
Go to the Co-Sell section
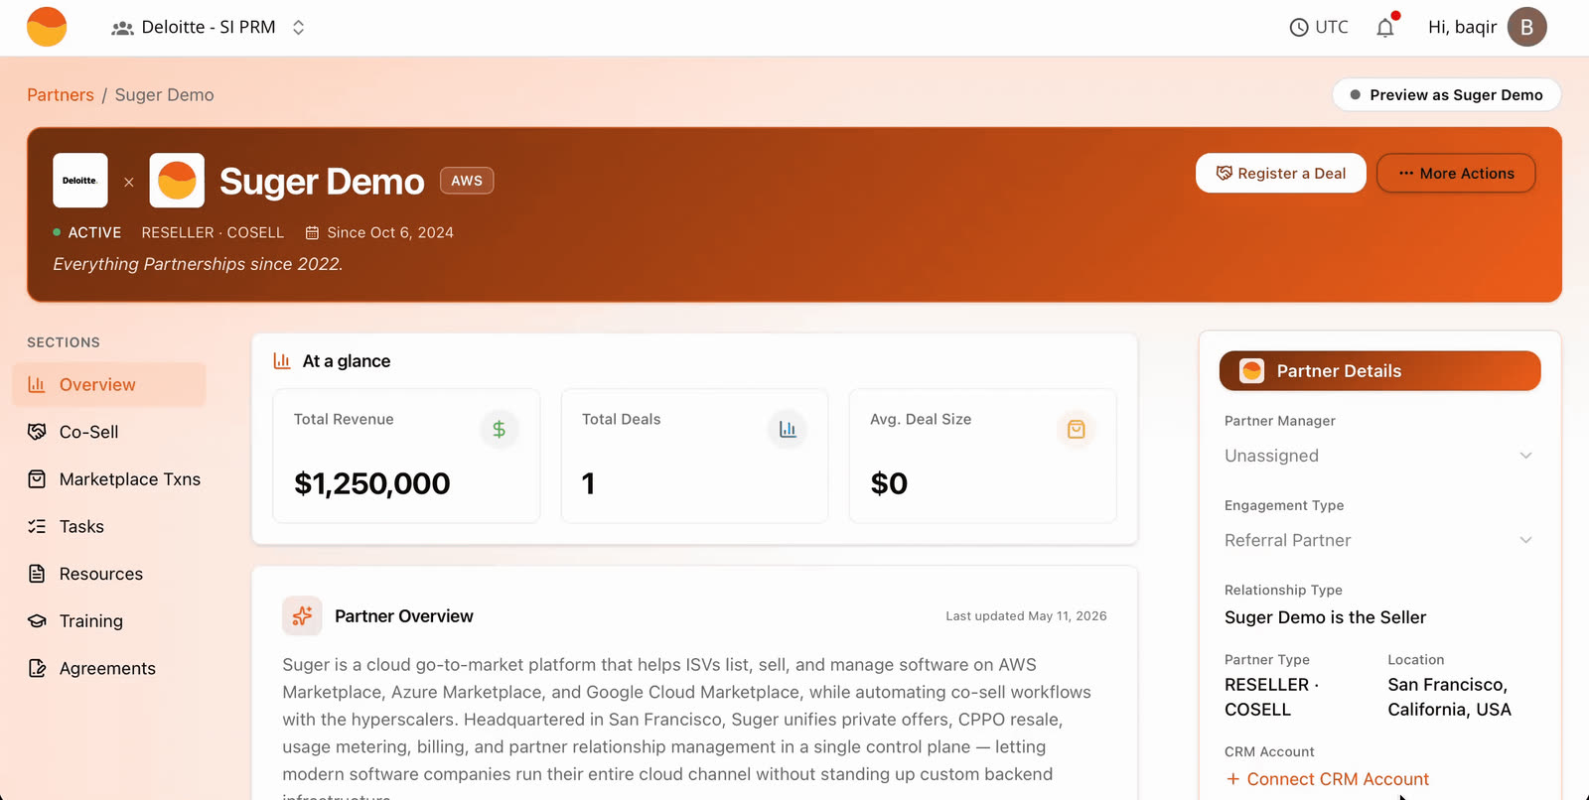click(x=109, y=432)
